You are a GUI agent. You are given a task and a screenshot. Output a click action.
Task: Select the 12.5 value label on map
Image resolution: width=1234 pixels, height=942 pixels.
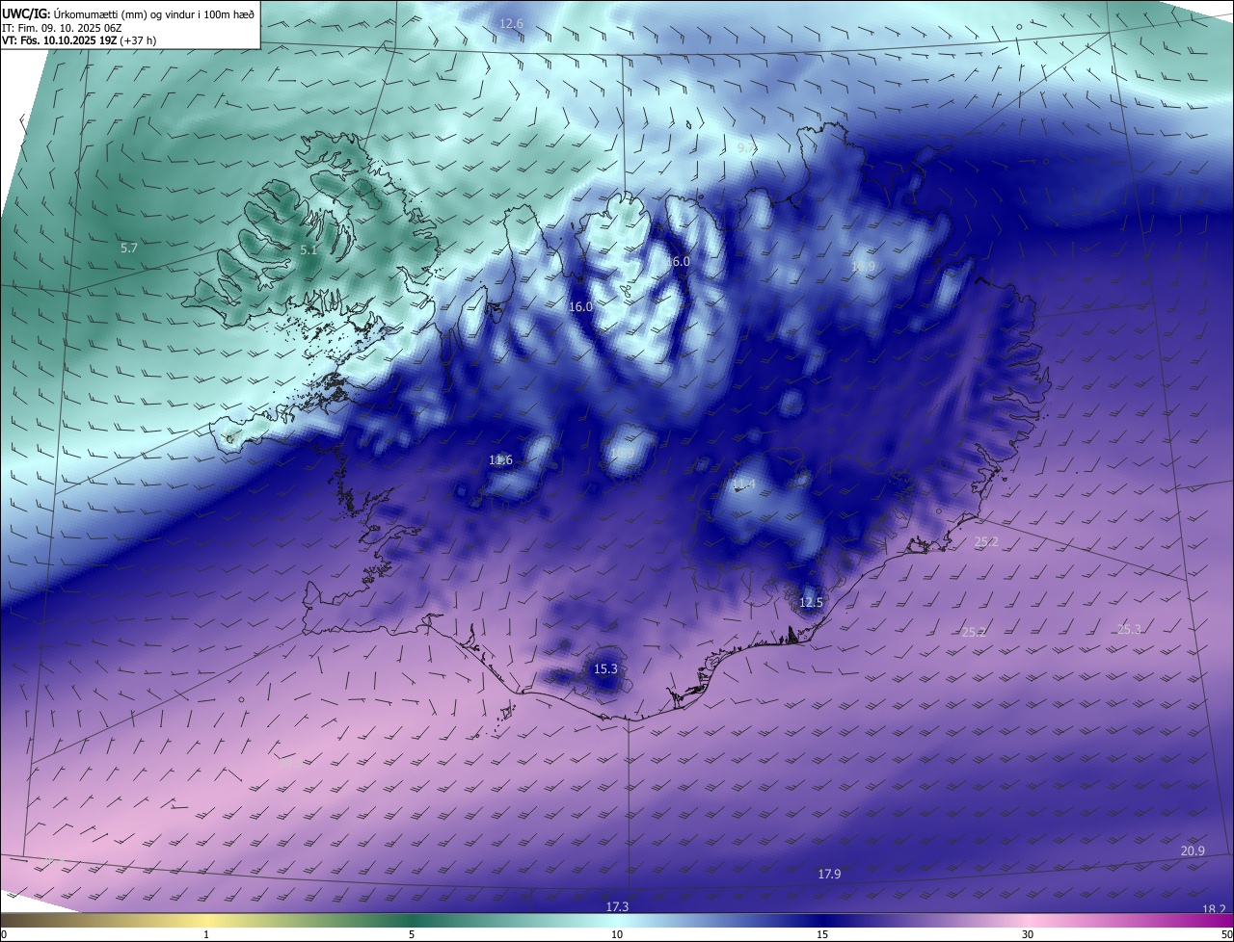pyautogui.click(x=812, y=603)
